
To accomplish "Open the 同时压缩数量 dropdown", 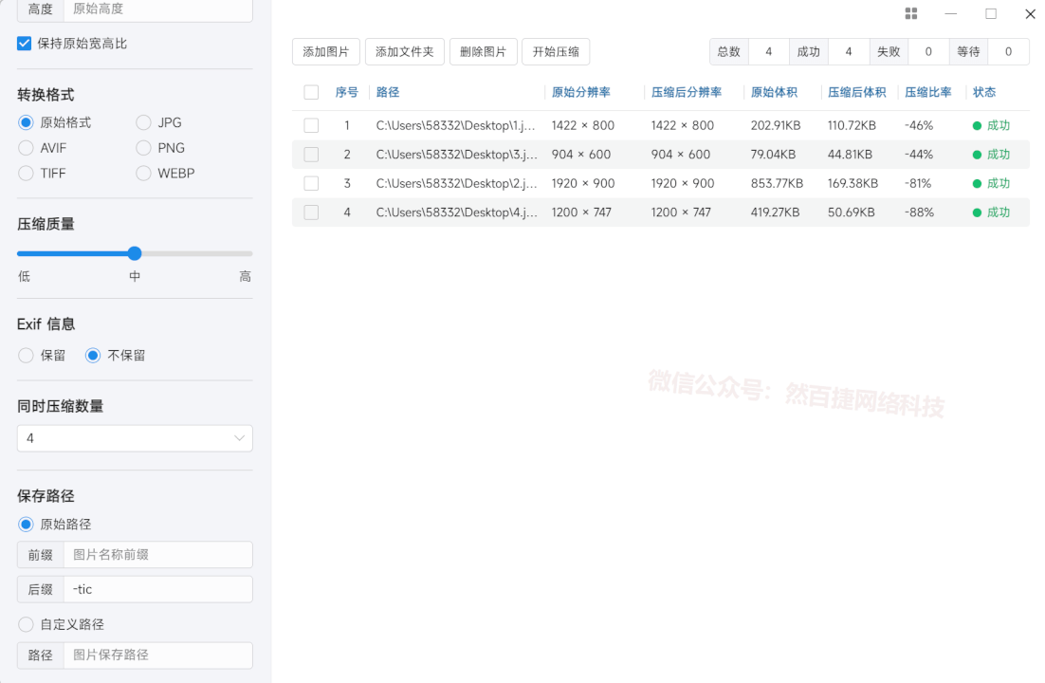I will click(x=134, y=438).
